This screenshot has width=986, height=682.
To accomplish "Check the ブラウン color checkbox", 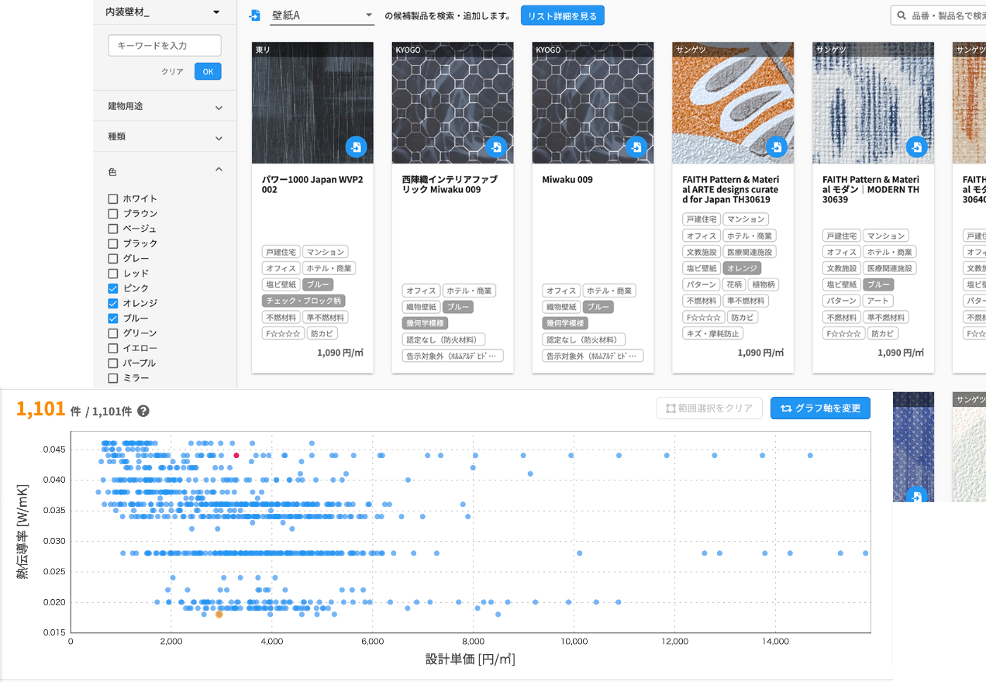I will click(113, 214).
